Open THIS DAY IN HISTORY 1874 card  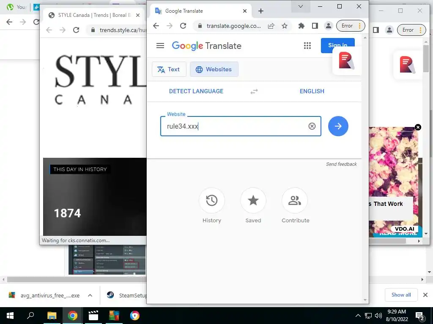95,197
